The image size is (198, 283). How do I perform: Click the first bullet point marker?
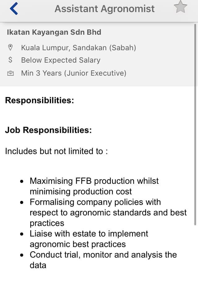[22, 181]
